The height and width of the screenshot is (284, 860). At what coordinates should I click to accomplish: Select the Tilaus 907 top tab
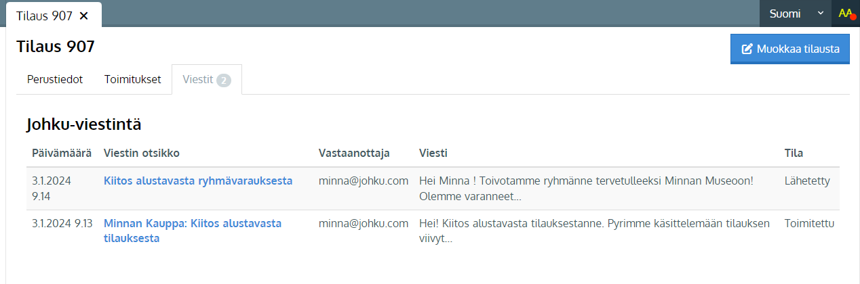tap(44, 15)
